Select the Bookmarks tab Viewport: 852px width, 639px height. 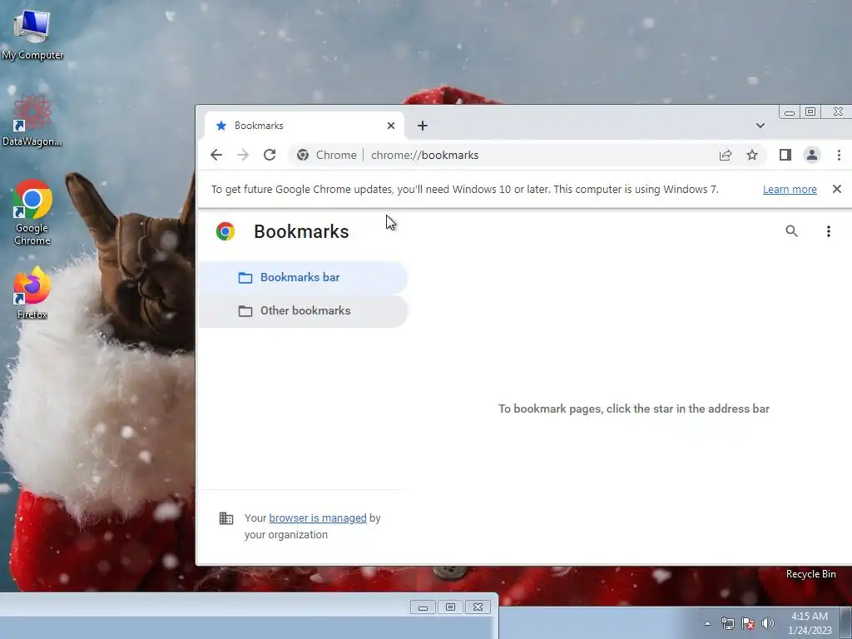coord(305,126)
